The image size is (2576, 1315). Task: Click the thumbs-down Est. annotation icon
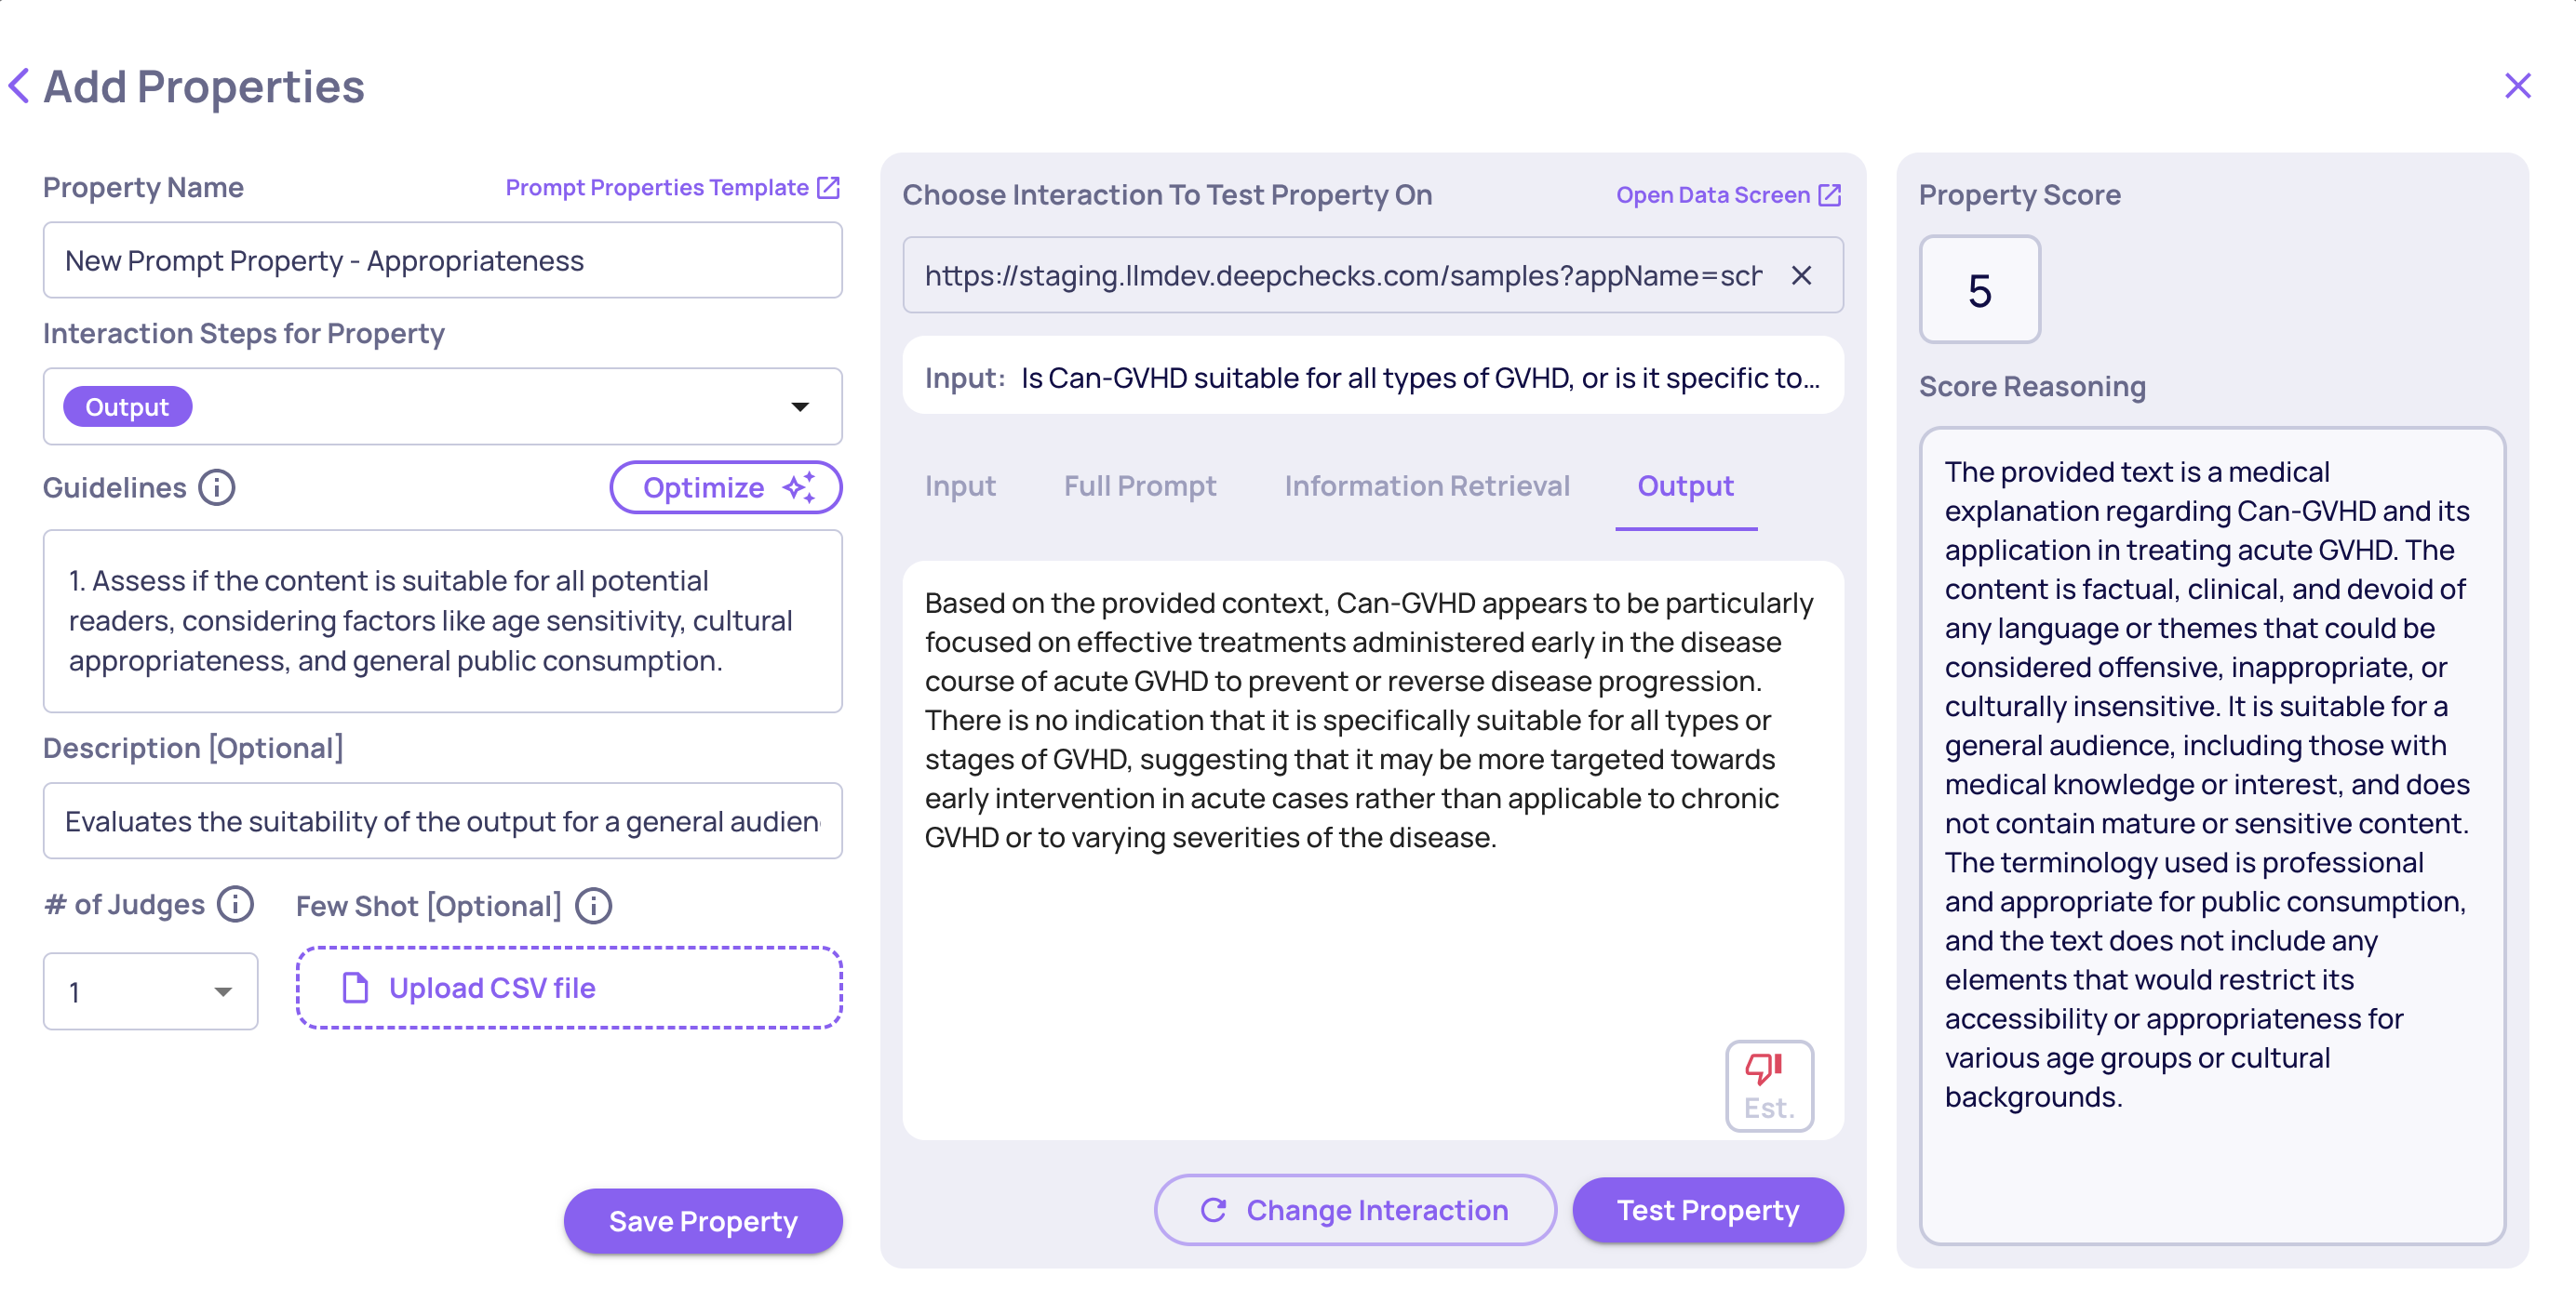point(1768,1085)
